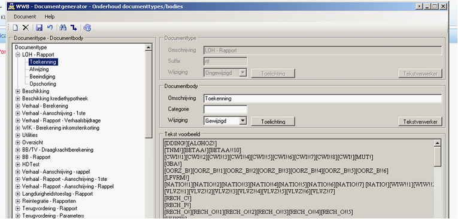Open the Help menu
458x219 pixels.
click(x=50, y=17)
